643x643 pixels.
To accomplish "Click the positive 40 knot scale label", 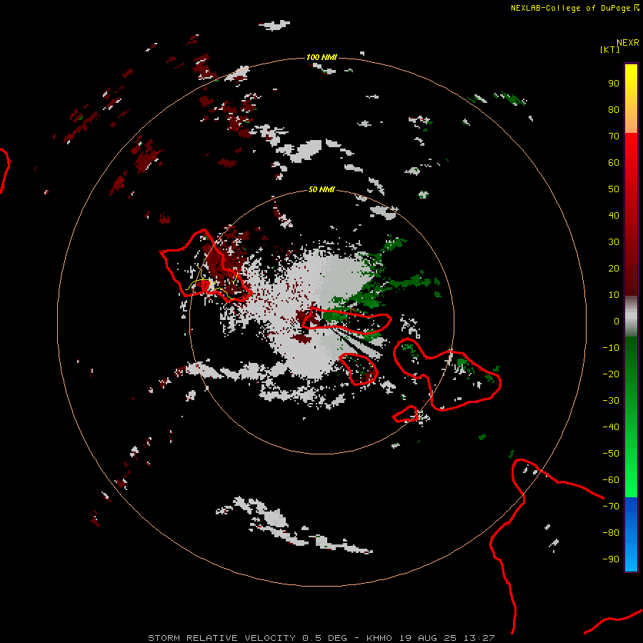I will (x=614, y=215).
